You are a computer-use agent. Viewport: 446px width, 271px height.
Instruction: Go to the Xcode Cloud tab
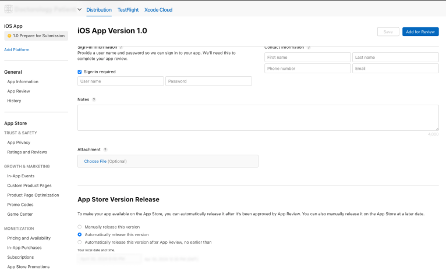pyautogui.click(x=158, y=10)
